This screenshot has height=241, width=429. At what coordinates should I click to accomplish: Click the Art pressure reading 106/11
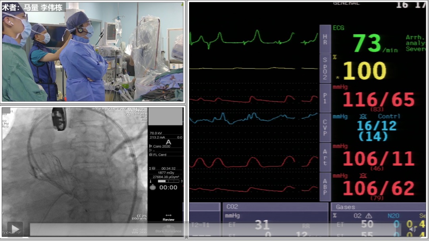(379, 158)
